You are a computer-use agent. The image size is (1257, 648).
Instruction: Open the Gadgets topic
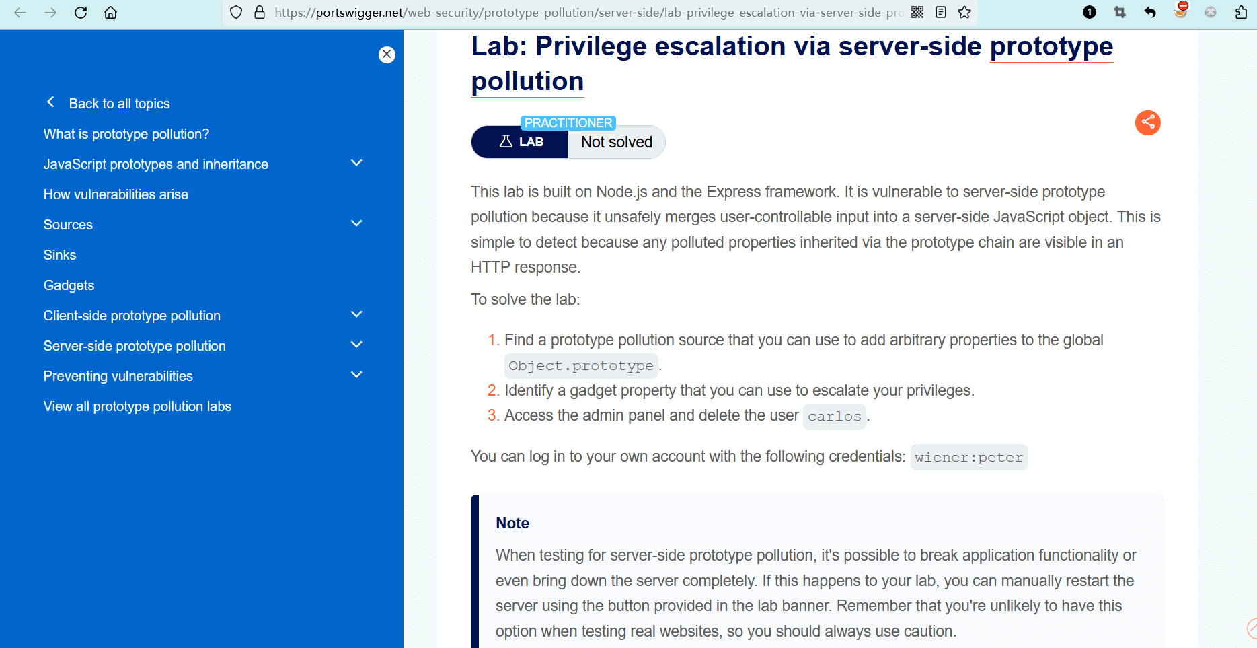point(69,285)
